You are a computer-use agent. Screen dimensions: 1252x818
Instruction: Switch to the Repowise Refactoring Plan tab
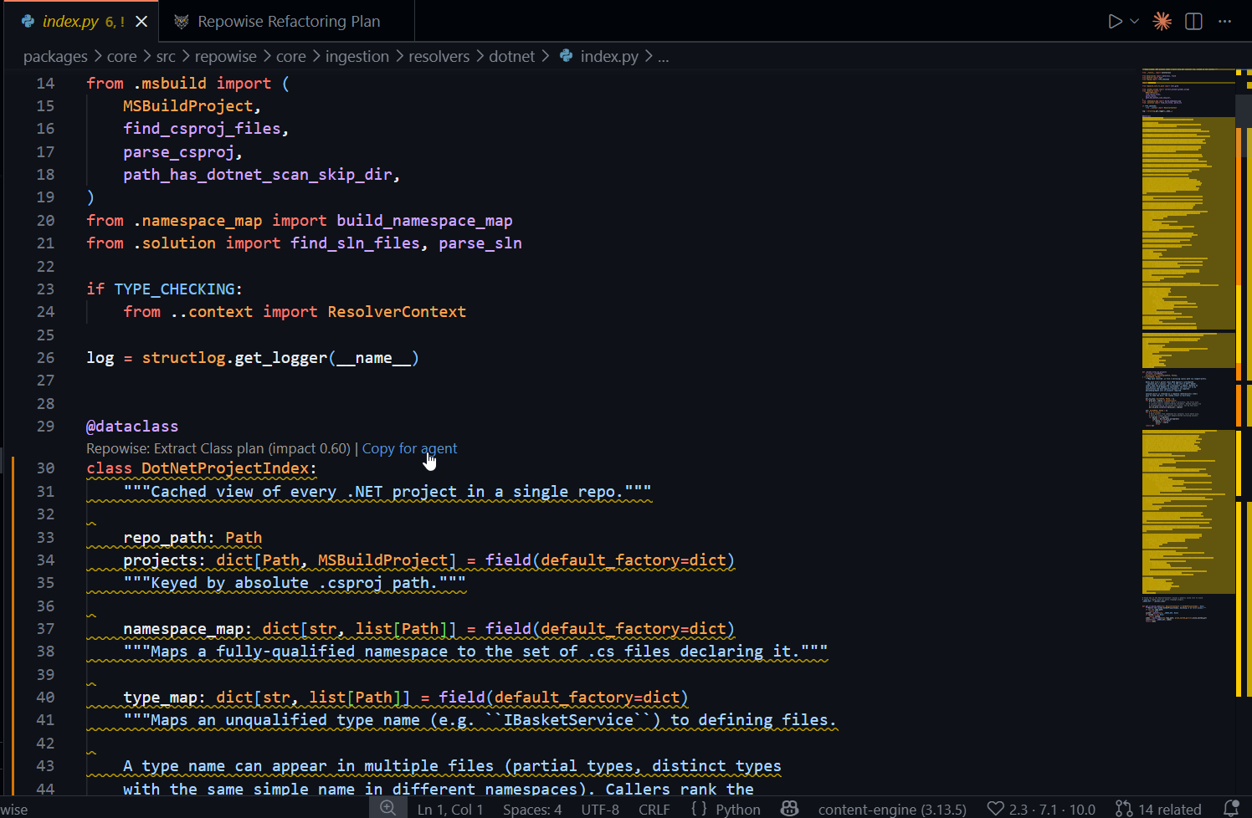(x=288, y=21)
